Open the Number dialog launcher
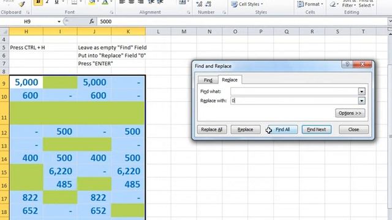Image resolution: width=392 pixels, height=220 pixels. click(224, 12)
